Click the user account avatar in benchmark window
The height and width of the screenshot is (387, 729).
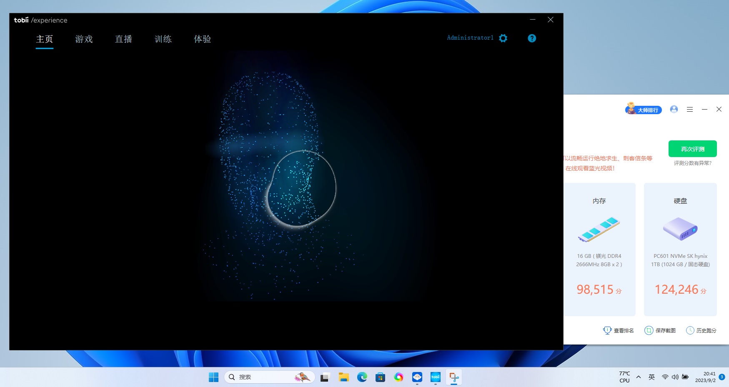click(674, 109)
